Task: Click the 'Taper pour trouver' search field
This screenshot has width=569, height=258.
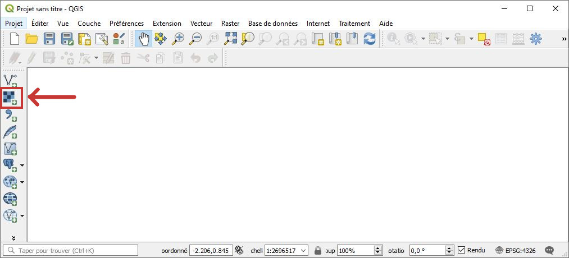Action: [71, 250]
